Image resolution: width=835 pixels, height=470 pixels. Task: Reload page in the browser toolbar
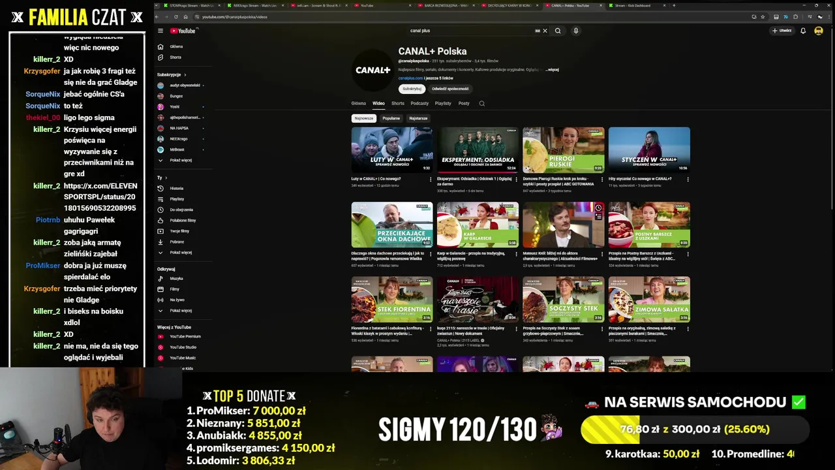pos(175,17)
